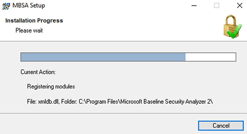The width and height of the screenshot is (247, 134).
Task: Minimize the MBSA Setup window
Action: pyautogui.click(x=194, y=6)
